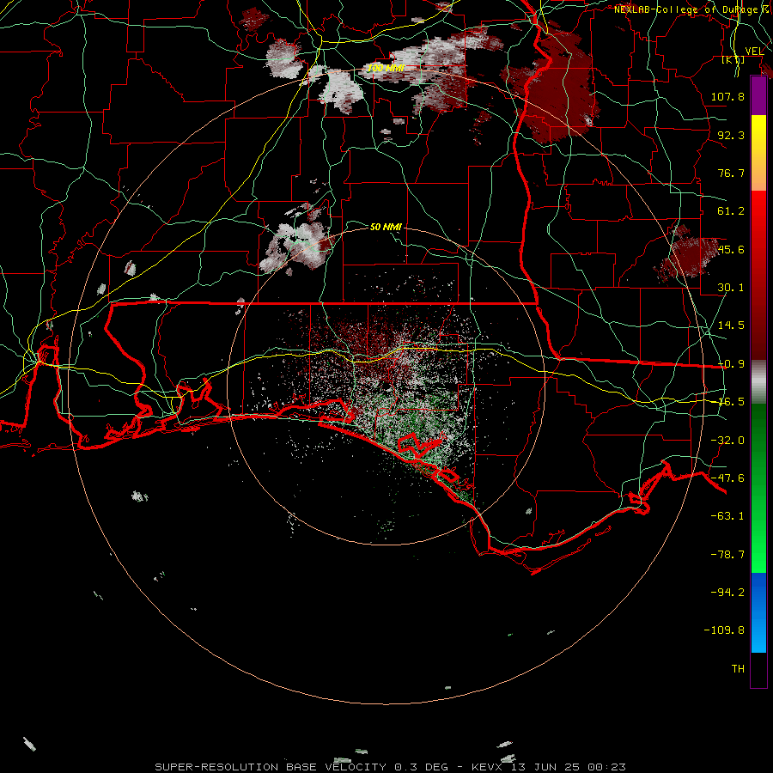Select the 61.2 scale value
This screenshot has width=773, height=773.
tap(731, 211)
